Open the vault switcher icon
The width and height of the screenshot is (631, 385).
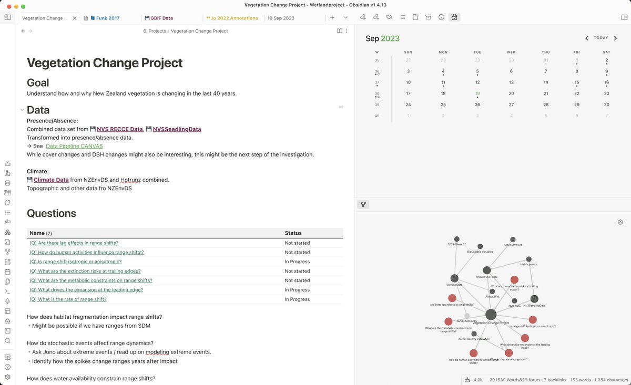7,357
